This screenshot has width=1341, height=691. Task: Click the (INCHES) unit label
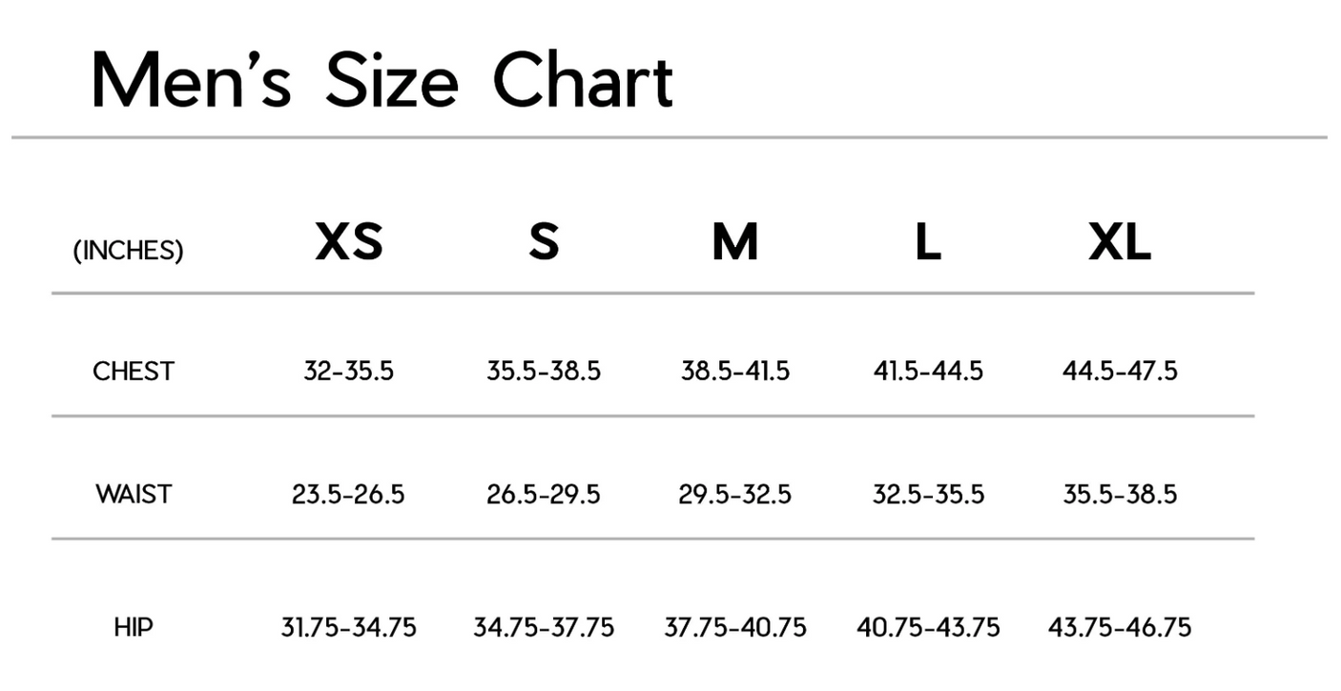click(x=129, y=251)
